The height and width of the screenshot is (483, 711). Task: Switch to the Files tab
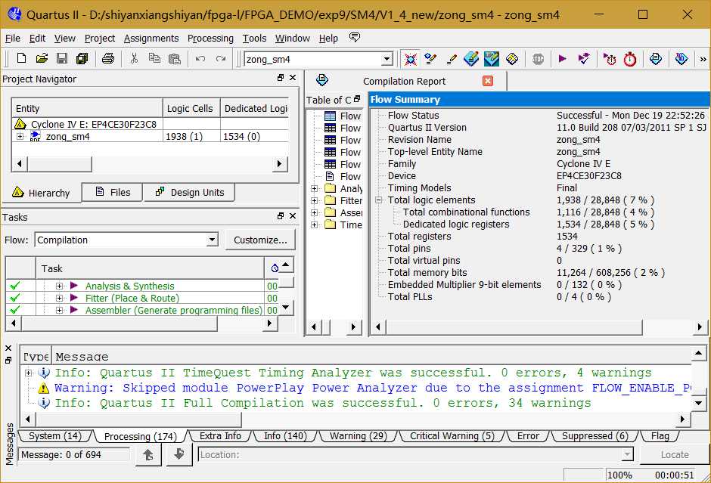coord(113,193)
